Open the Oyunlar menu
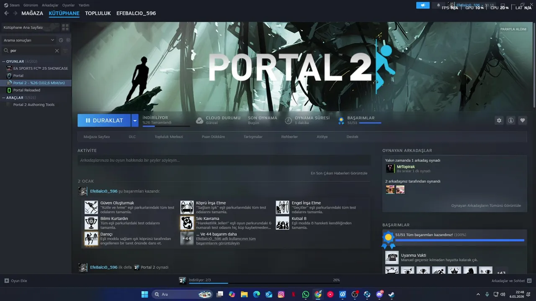 [x=69, y=5]
